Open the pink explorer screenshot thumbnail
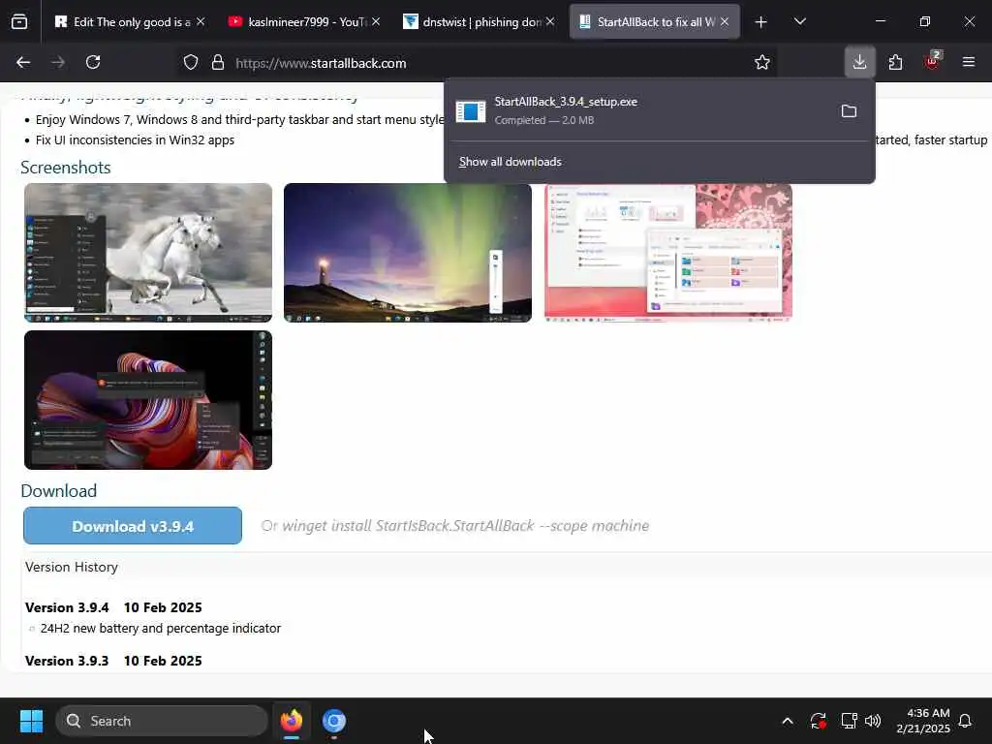 point(668,253)
